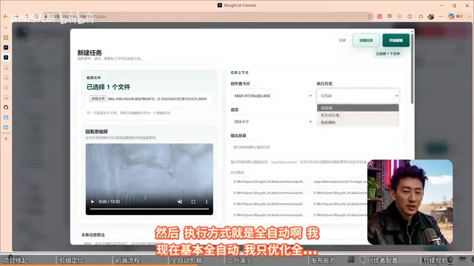Mute the preview video volume icon
Image resolution: width=474 pixels, height=266 pixels.
[x=180, y=202]
